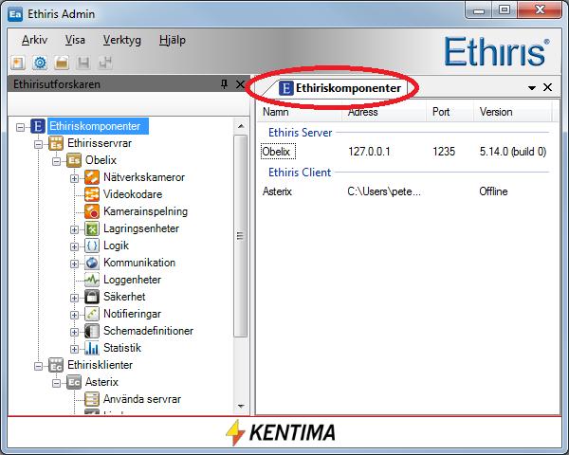569x455 pixels.
Task: Sort by the Version column header
Action: (512, 112)
